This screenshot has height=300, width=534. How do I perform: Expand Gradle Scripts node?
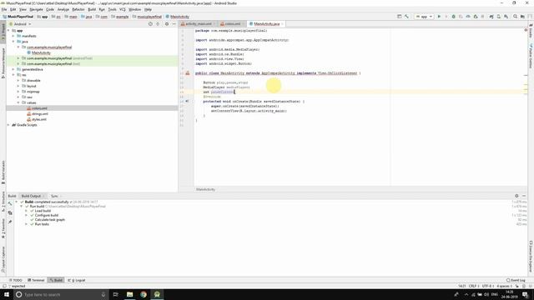click(x=8, y=125)
